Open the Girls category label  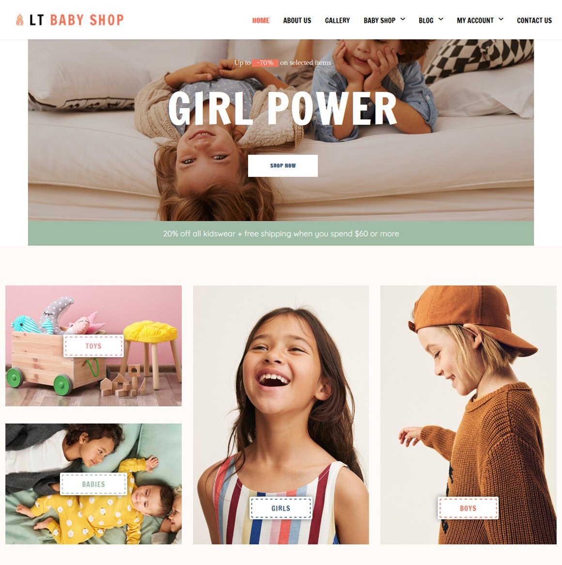[x=281, y=508]
